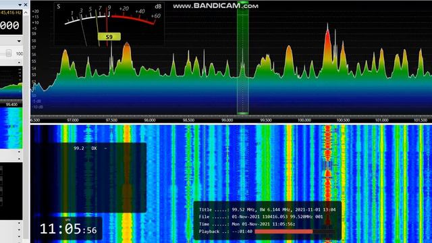
Task: Collapse the section above the mini spectrum
Action: click(x=19, y=63)
